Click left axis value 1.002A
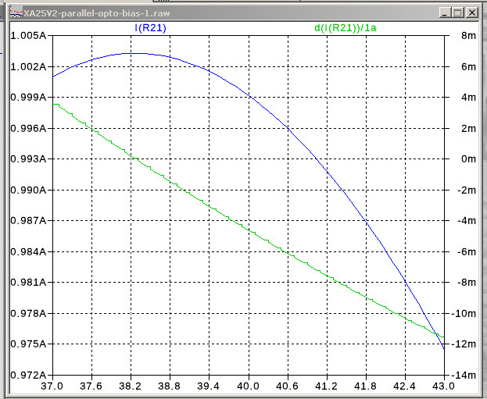The image size is (487, 399). point(28,66)
